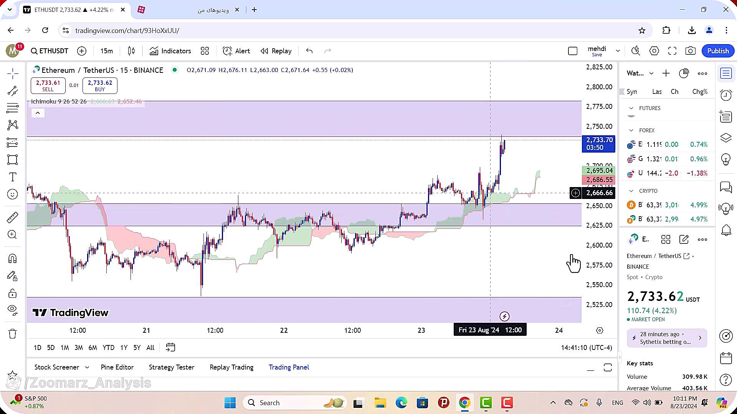Remove drawings with the trash icon

click(x=12, y=333)
